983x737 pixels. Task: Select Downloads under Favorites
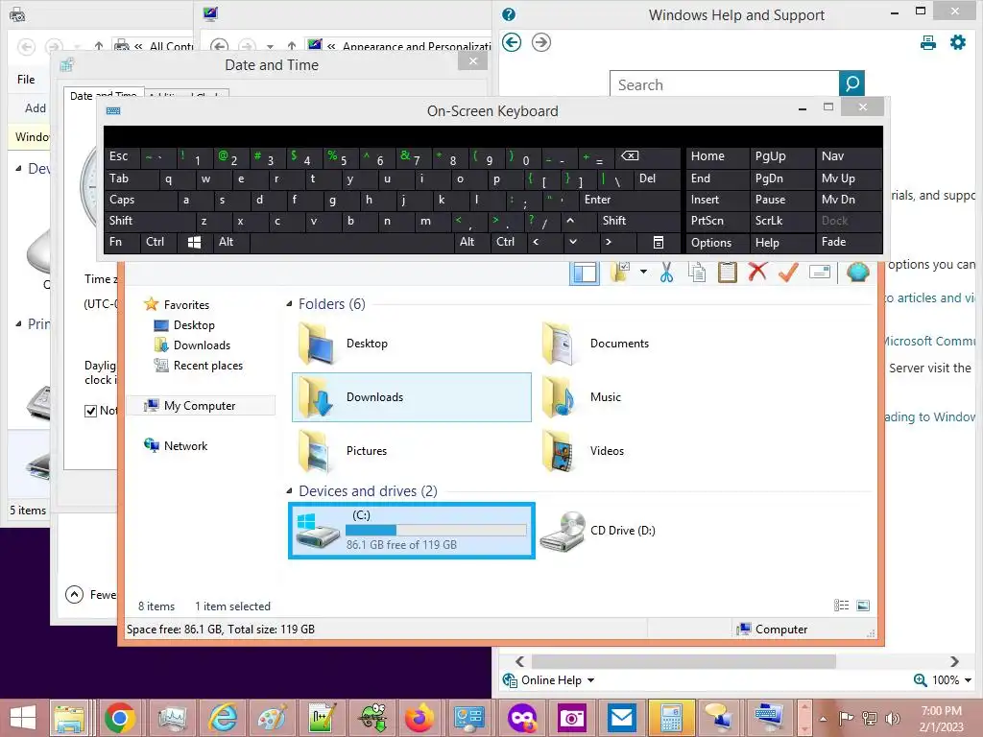point(192,345)
